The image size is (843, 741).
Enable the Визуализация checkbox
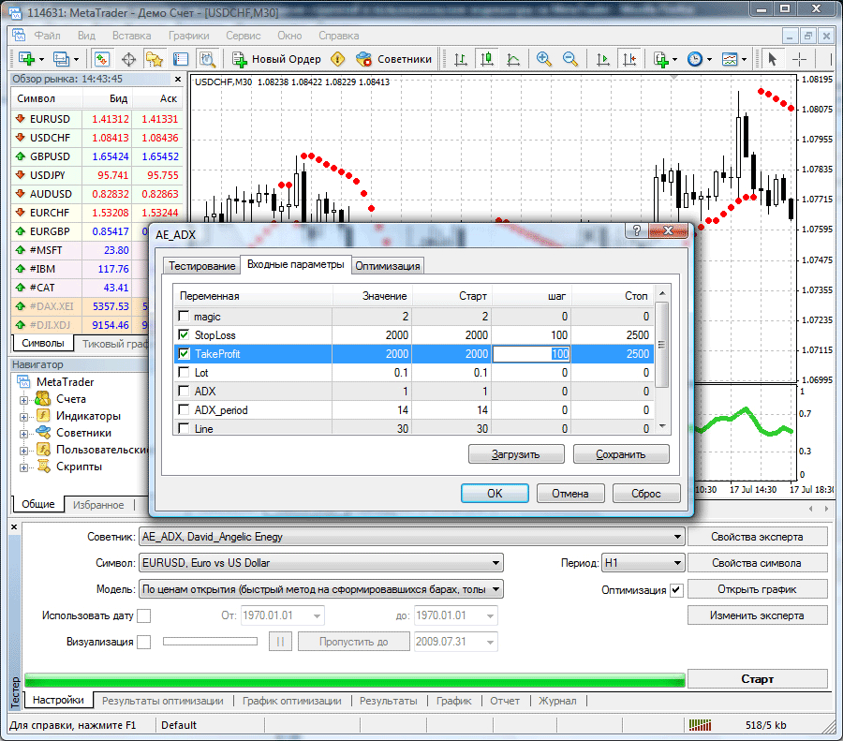143,642
